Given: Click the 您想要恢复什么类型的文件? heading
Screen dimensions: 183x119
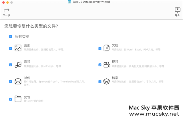Looking at the screenshot, I should click(31, 26).
